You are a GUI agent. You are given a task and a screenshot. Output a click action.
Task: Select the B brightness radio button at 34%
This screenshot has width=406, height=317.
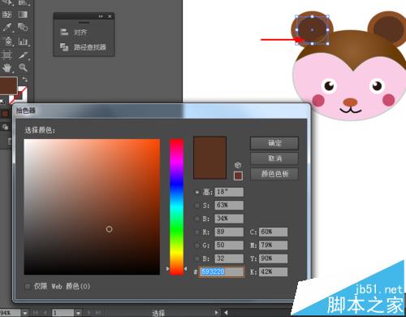click(197, 219)
